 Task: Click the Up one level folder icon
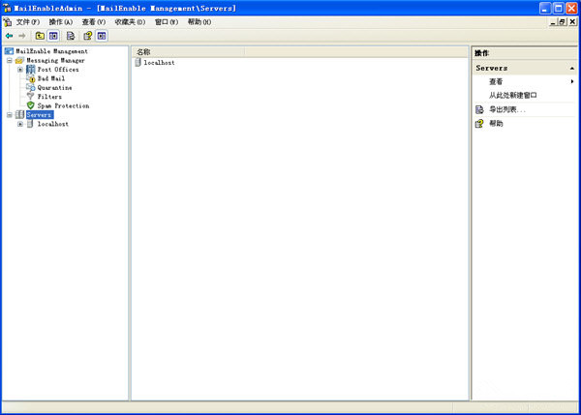(40, 36)
